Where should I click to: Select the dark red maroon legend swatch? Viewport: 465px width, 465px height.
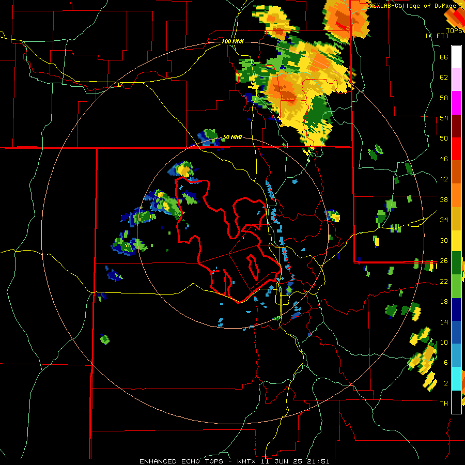point(456,126)
